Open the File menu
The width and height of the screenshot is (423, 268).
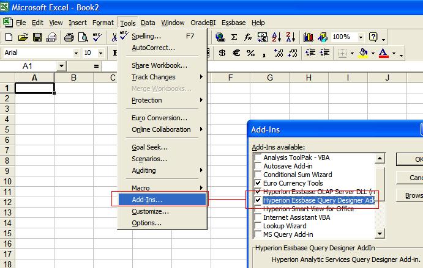[21, 23]
